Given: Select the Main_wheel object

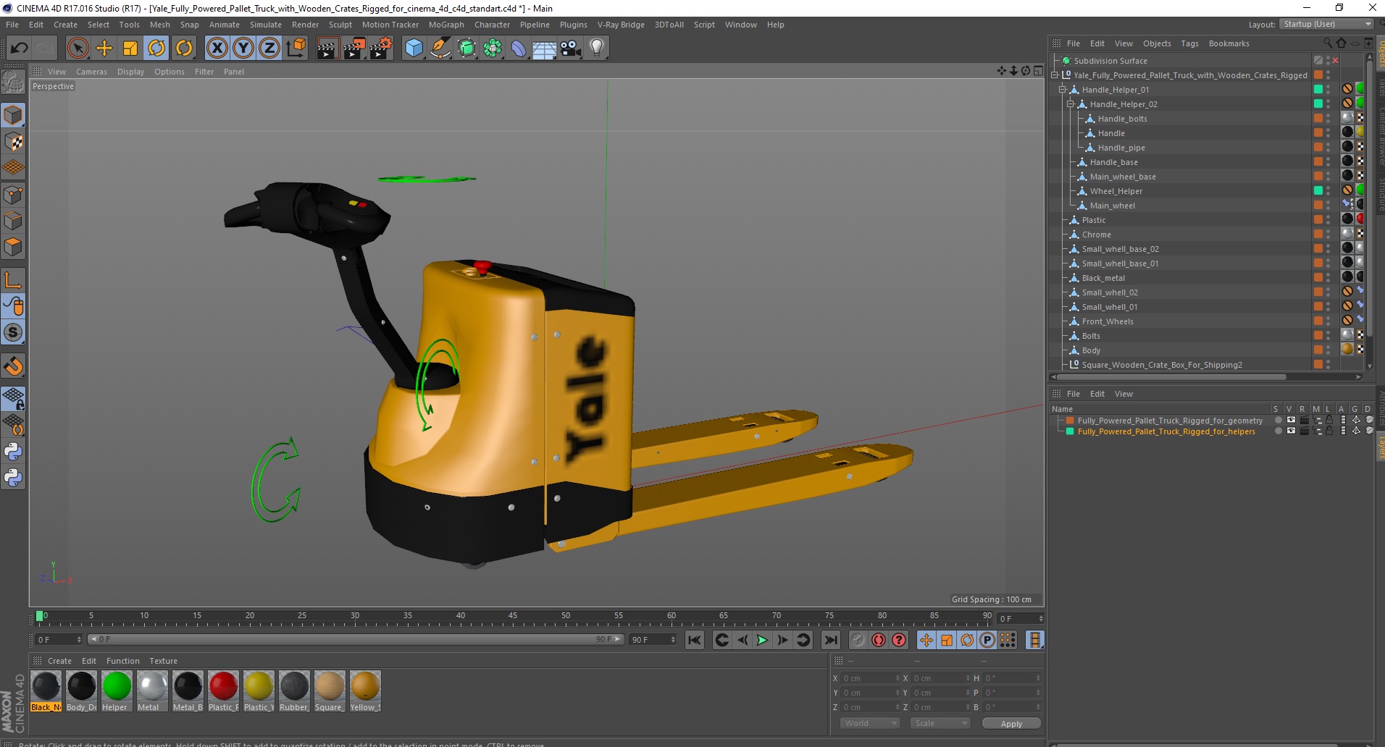Looking at the screenshot, I should click(x=1112, y=206).
